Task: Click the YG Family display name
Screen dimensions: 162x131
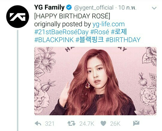Action: point(49,7)
